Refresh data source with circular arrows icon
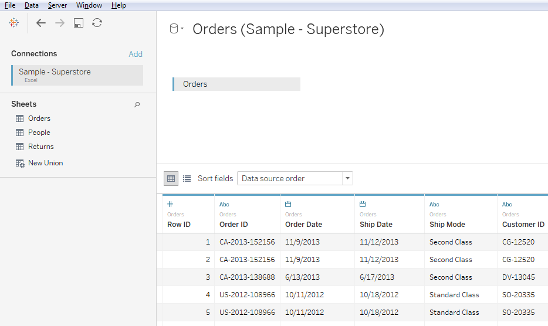This screenshot has height=326, width=548. (97, 23)
